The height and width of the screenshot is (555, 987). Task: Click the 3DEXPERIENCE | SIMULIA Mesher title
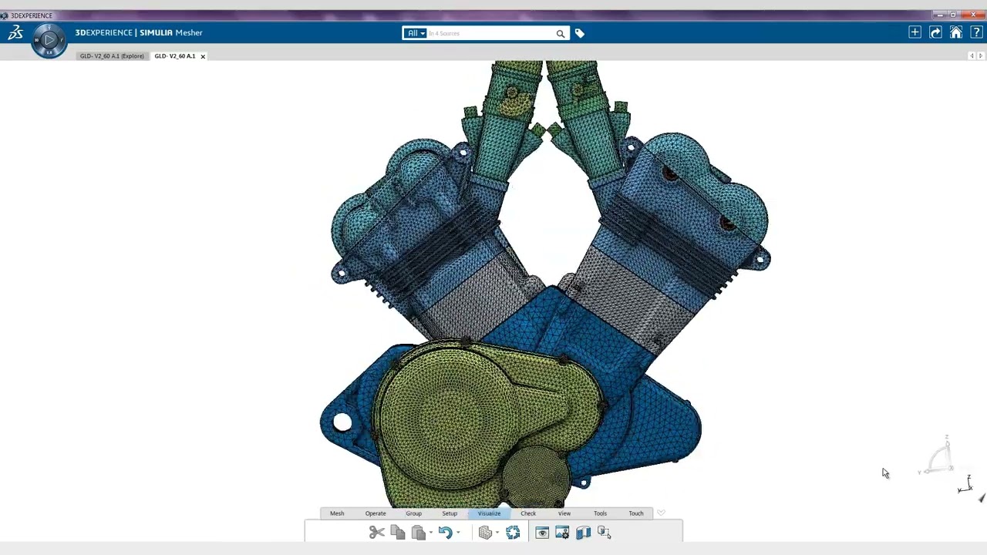pyautogui.click(x=139, y=32)
